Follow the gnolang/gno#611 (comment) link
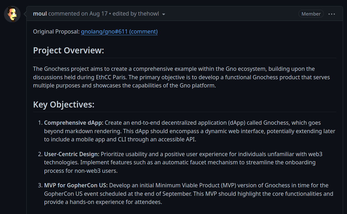Viewport: 347px width, 214px height. pos(119,32)
